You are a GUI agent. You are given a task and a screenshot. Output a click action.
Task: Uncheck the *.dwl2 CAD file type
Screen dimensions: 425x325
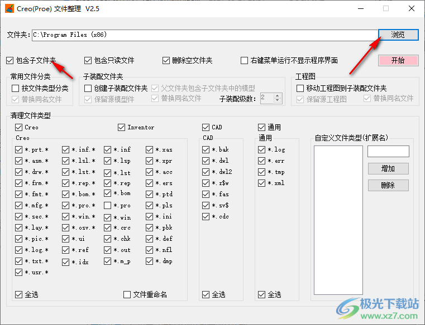coord(206,172)
